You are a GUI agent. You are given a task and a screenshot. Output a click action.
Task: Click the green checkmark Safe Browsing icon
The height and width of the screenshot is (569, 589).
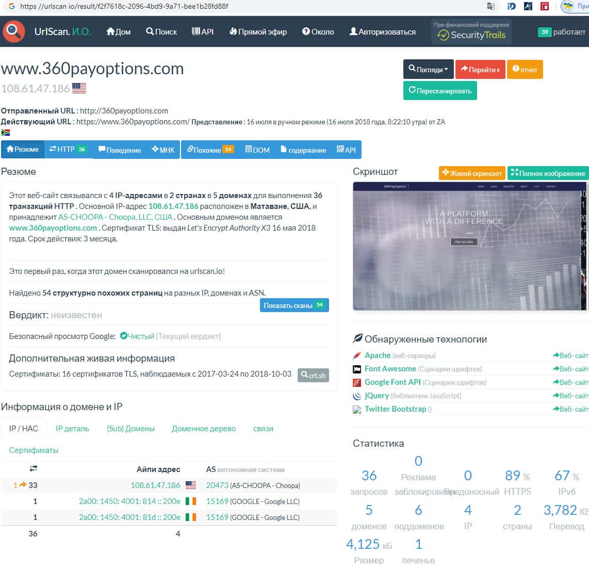pos(123,336)
